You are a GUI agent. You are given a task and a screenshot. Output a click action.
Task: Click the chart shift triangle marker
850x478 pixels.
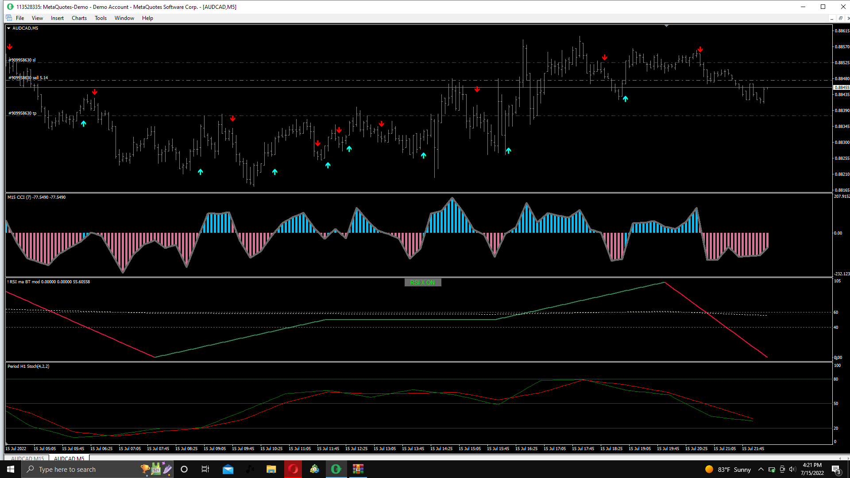666,26
